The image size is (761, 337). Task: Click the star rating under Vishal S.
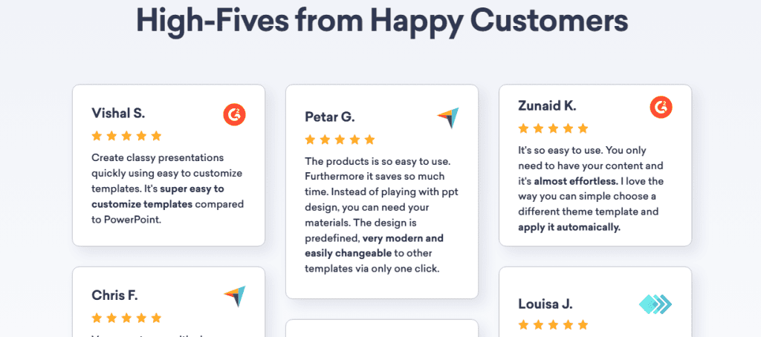pos(126,136)
